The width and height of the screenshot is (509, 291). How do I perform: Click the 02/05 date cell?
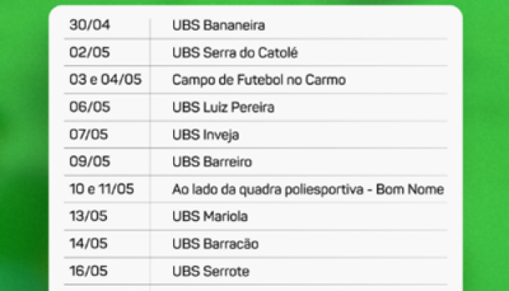(x=89, y=52)
